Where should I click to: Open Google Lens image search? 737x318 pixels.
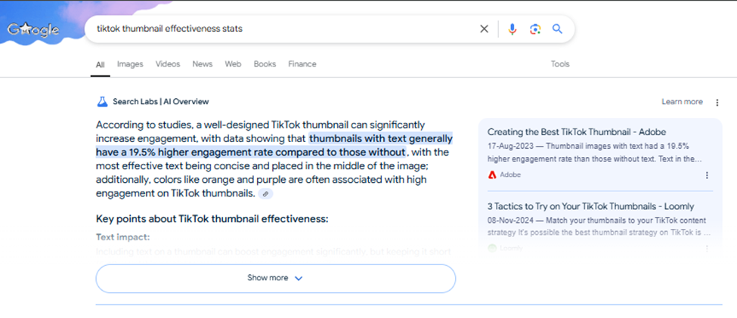(x=534, y=29)
